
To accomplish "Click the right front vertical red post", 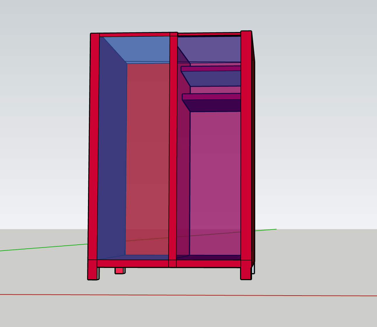I will point(246,145).
